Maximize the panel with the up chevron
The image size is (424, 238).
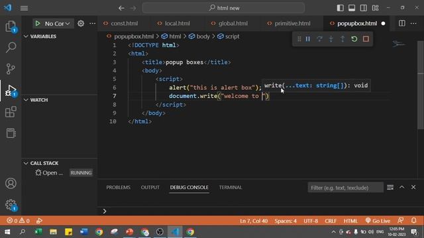point(402,187)
